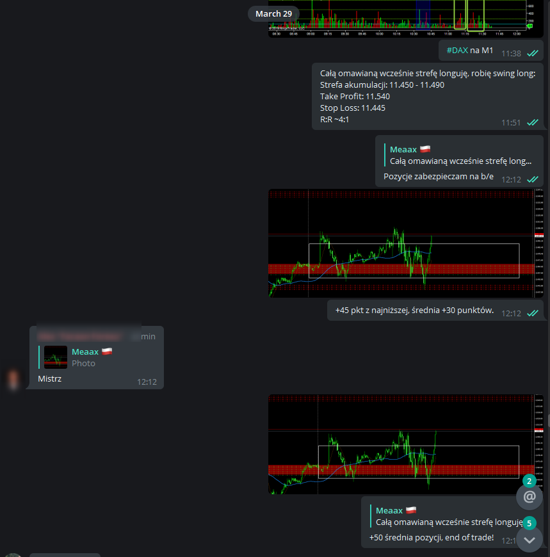This screenshot has width=550, height=557.
Task: Open the @ mentions button
Action: click(x=529, y=496)
